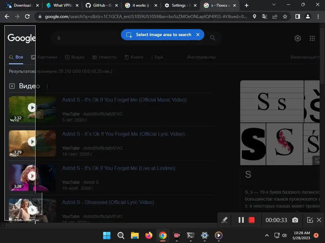Play the 3:32 Astrid S video thumbnail
Viewport: 325px width, 243px height.
pyautogui.click(x=32, y=109)
